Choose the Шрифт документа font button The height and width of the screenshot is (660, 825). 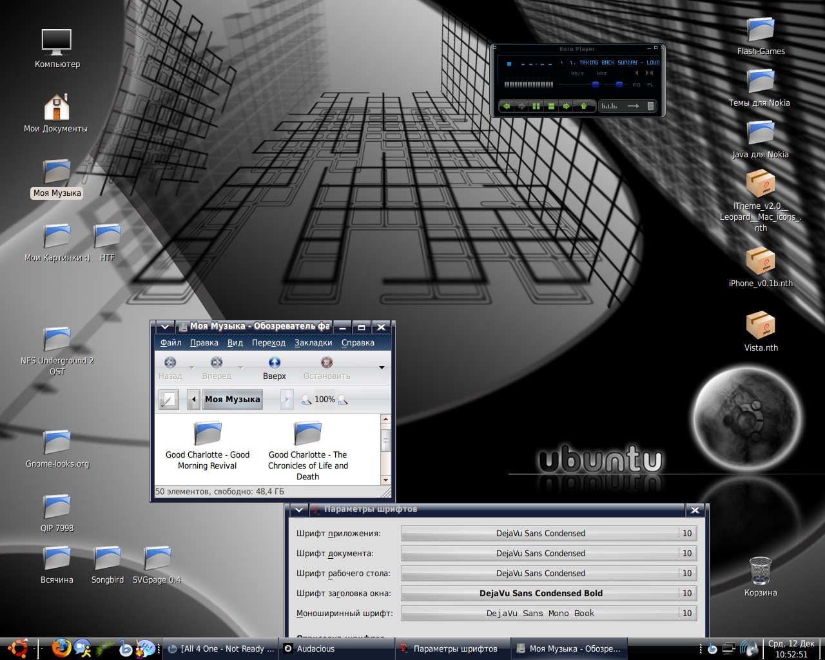(x=548, y=554)
